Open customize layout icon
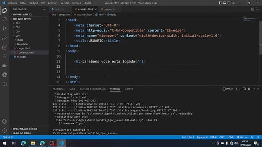Screen dimensions: 262x147 pos(233,3)
